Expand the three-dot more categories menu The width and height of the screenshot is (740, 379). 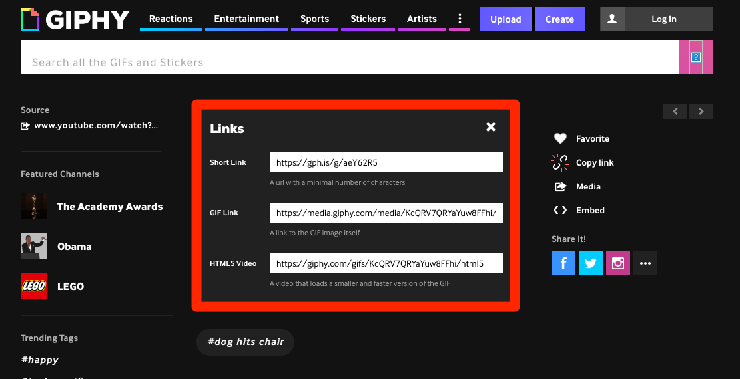(x=459, y=19)
